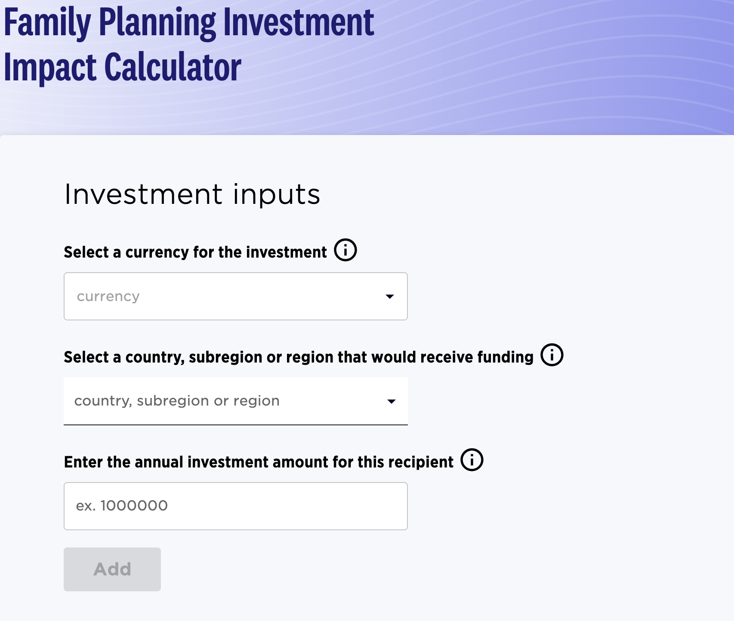The height and width of the screenshot is (621, 734).
Task: View info tooltip for annual investment amount
Action: 472,460
